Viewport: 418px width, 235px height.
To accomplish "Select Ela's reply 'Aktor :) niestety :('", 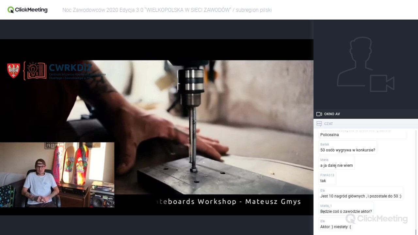I will click(335, 227).
